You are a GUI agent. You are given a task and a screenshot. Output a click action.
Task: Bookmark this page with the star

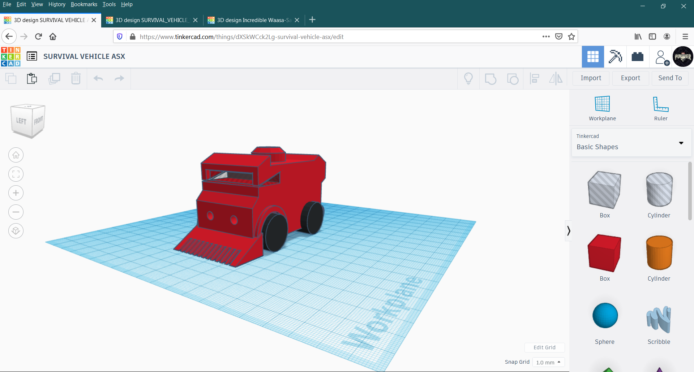(x=571, y=36)
